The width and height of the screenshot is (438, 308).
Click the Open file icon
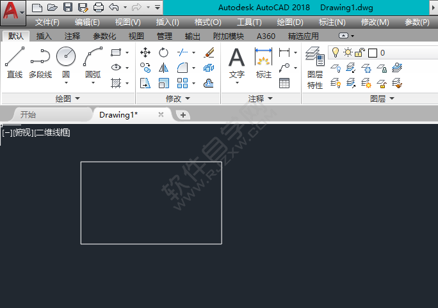click(x=53, y=7)
